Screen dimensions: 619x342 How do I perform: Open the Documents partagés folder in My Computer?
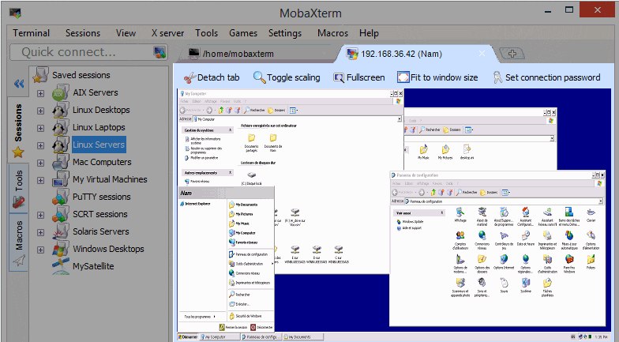coord(251,143)
